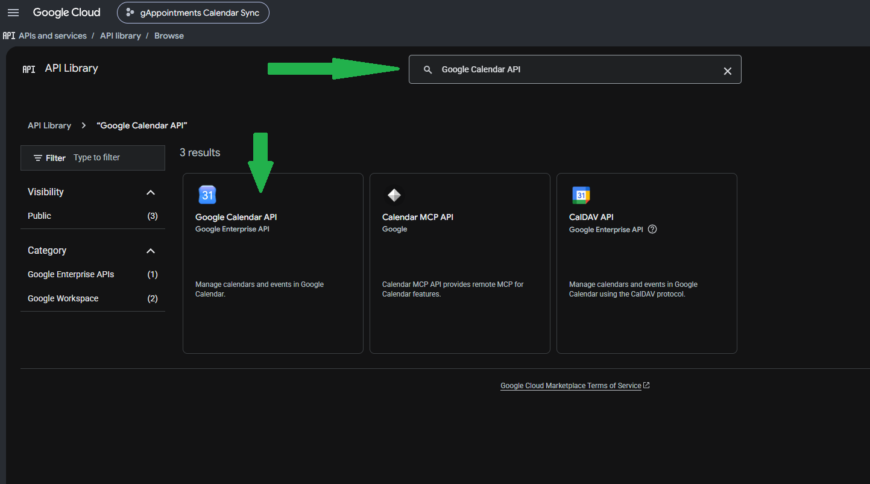
Task: Click the CalDAV API calendar icon
Action: [x=581, y=195]
